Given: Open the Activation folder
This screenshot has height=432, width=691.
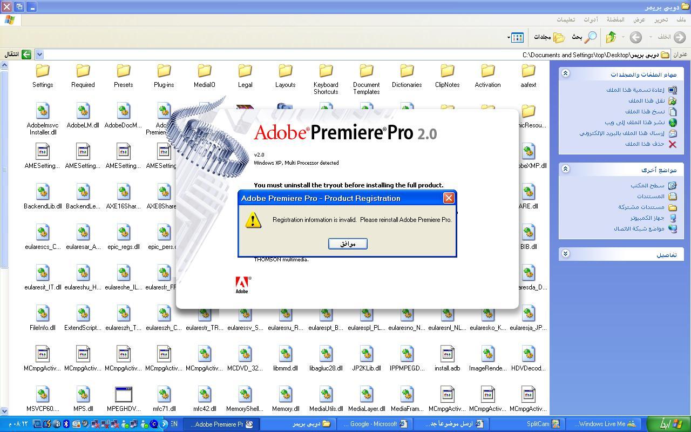Looking at the screenshot, I should pos(488,76).
